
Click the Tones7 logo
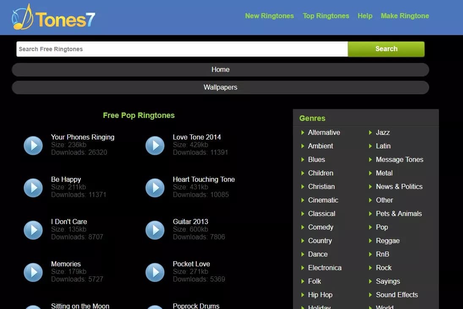[54, 17]
